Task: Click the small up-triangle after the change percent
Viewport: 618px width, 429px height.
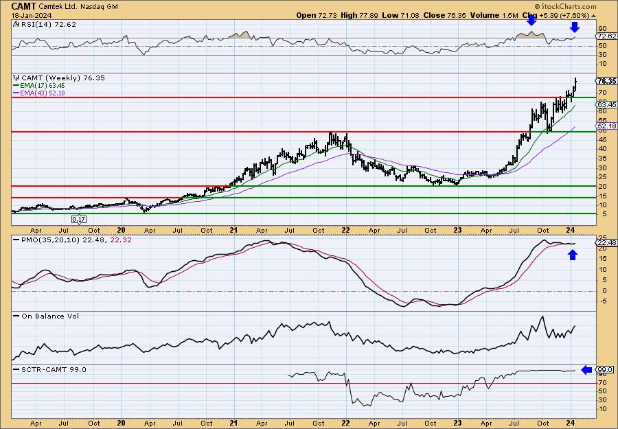Action: point(593,16)
